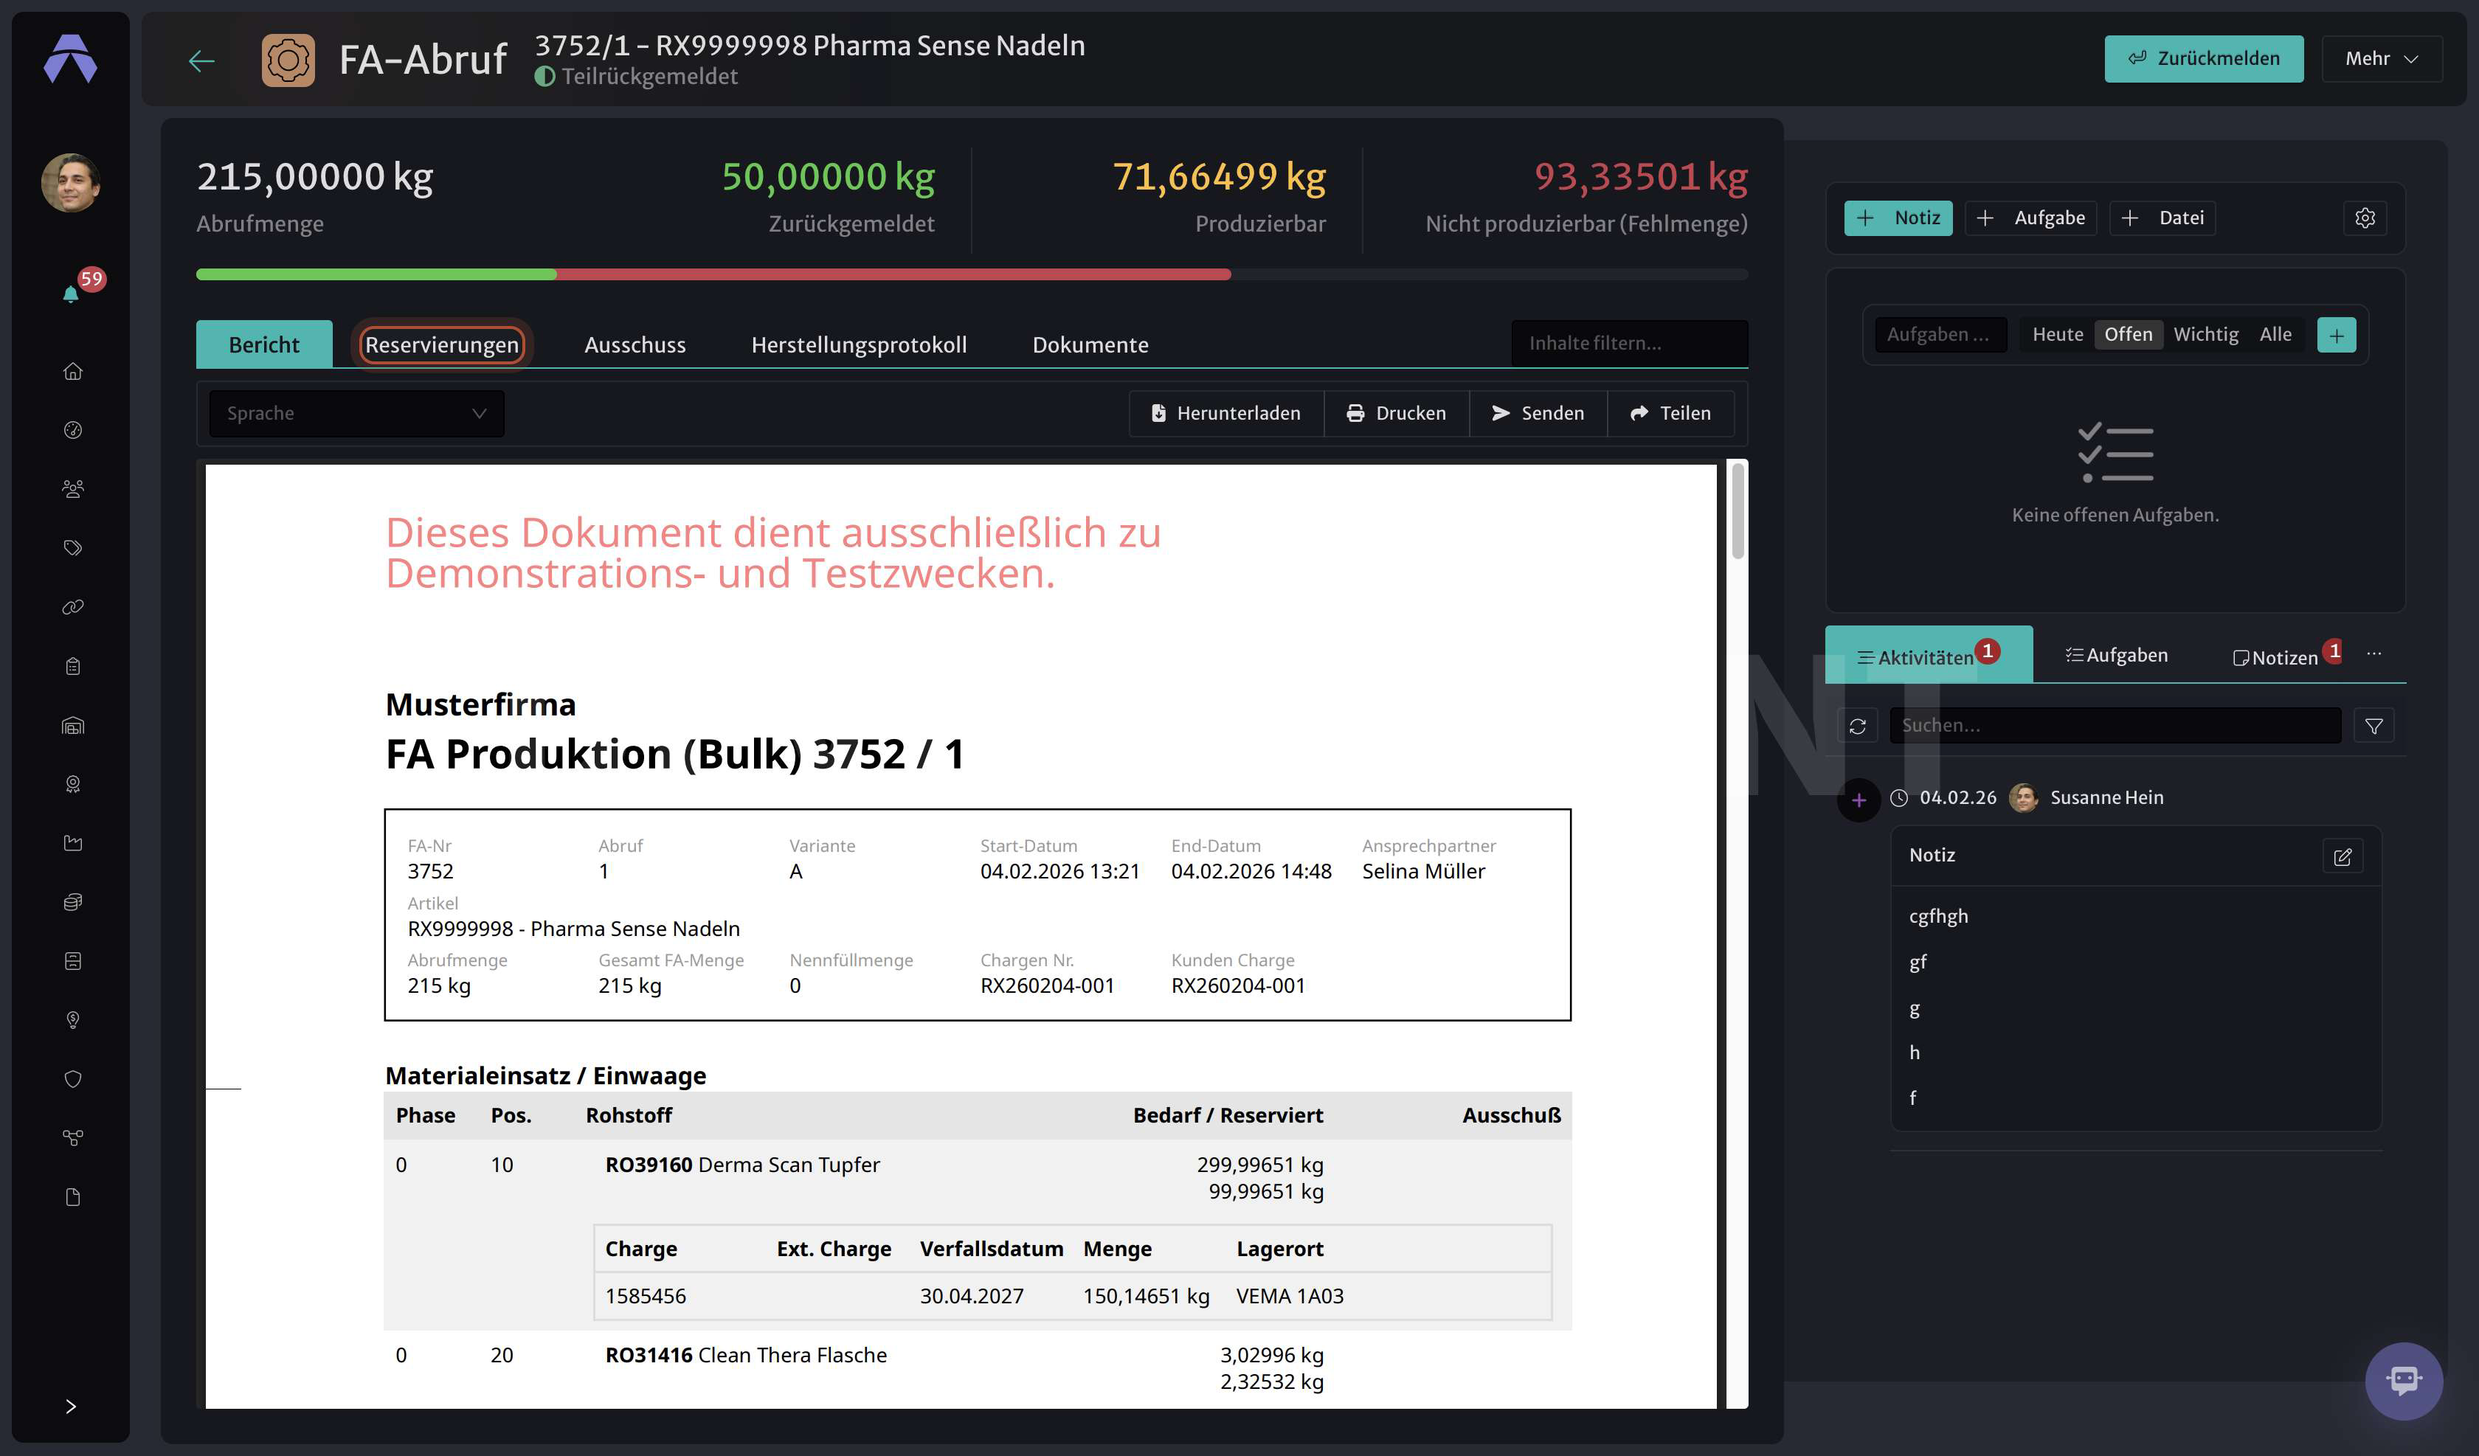Open the award badge icon in sidebar
This screenshot has height=1456, width=2479.
tap(72, 784)
